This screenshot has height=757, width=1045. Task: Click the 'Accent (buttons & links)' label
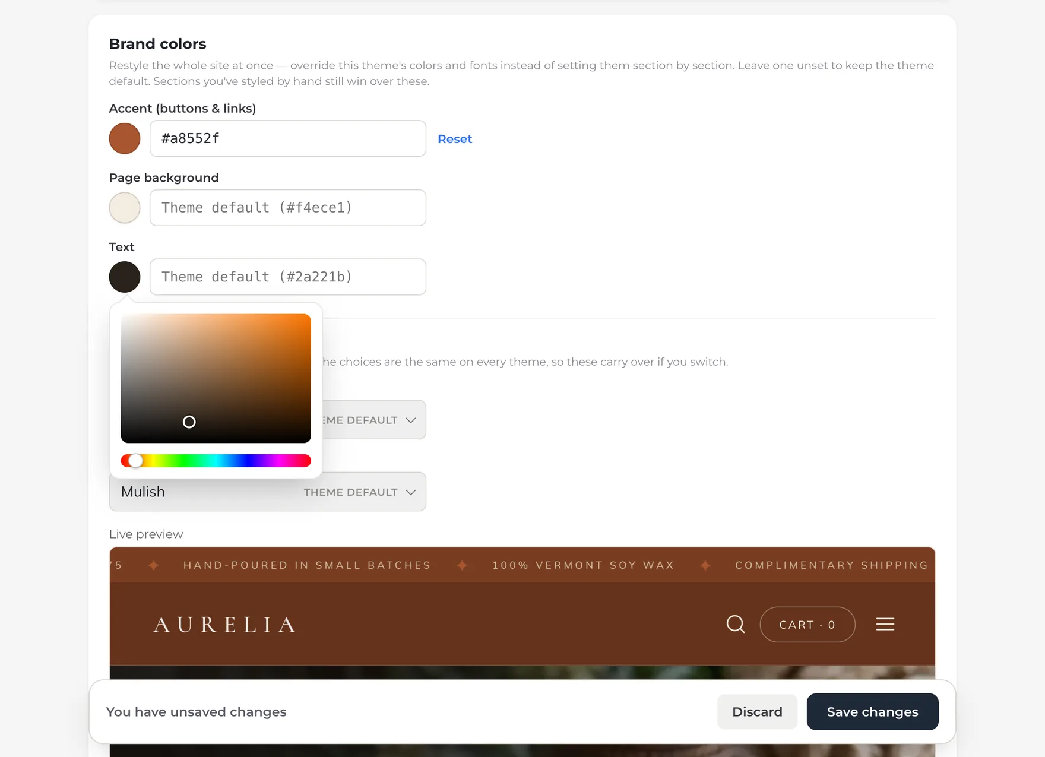pyautogui.click(x=183, y=109)
